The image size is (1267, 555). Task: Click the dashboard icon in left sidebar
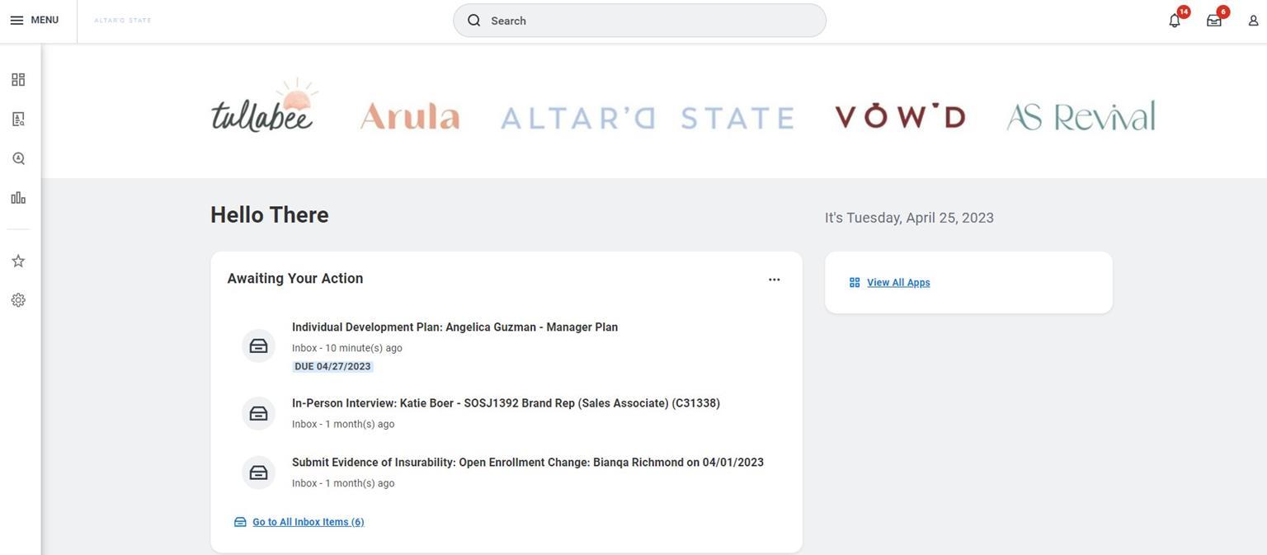(x=18, y=80)
